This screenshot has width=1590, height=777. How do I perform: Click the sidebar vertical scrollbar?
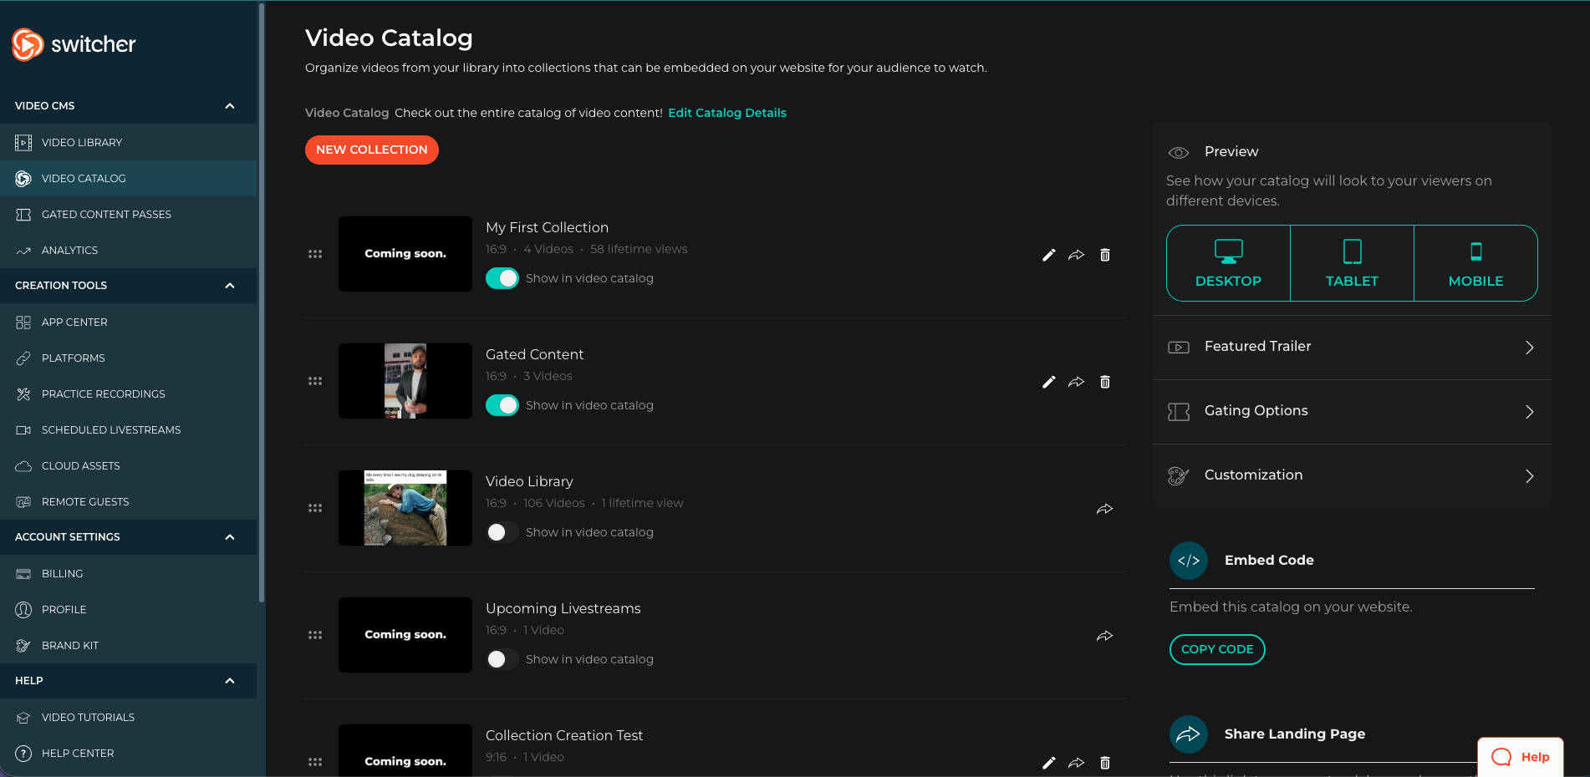coord(262,302)
